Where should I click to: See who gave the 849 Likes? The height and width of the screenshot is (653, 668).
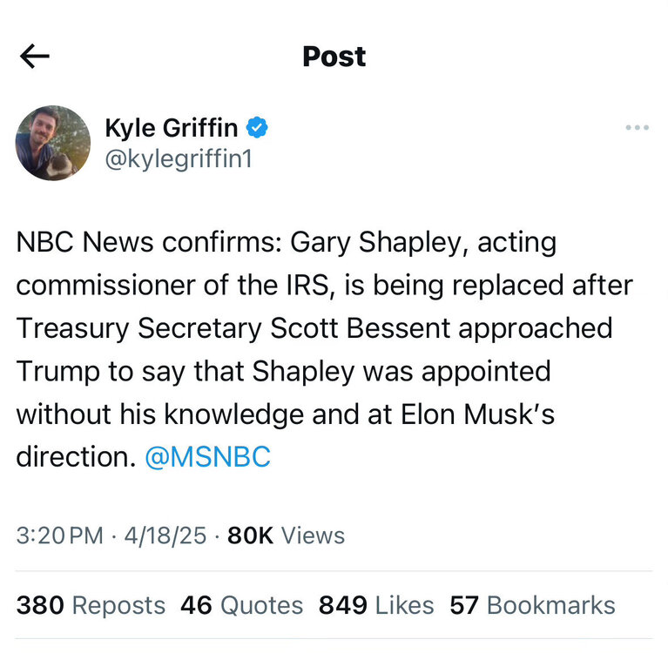click(375, 605)
